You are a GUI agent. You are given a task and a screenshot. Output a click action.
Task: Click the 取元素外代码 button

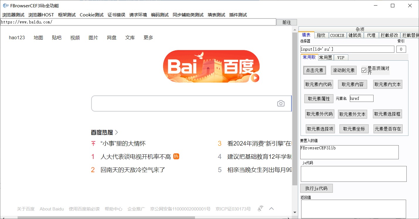320,114
